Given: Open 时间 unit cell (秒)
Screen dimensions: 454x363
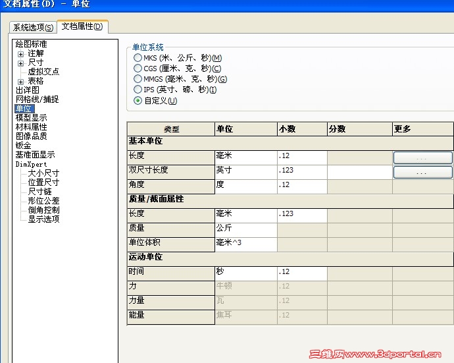Looking at the screenshot, I should [246, 273].
